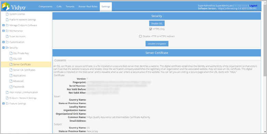Open the Passwords item
The height and width of the screenshot is (134, 267).
pyautogui.click(x=18, y=87)
